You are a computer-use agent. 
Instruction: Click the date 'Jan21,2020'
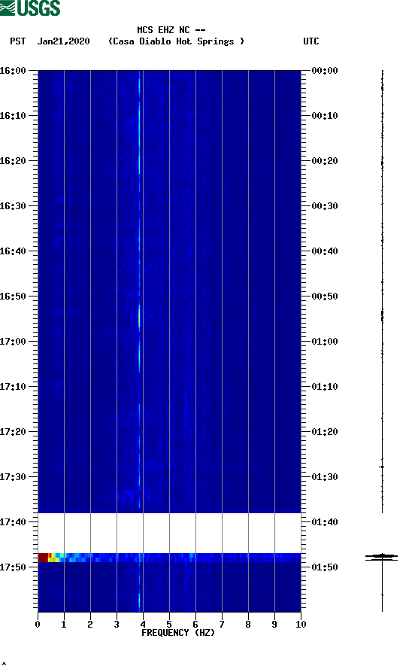63,41
